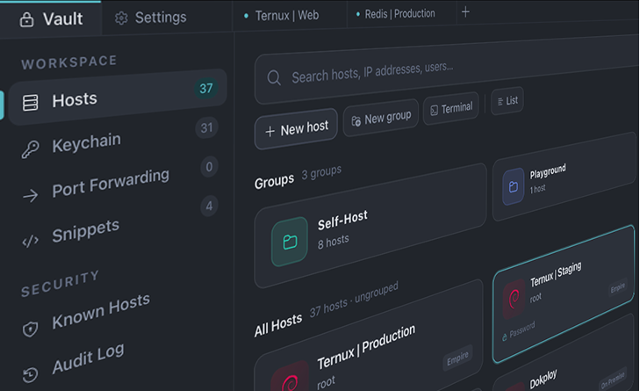Click the Settings gear icon
640x391 pixels.
121,18
